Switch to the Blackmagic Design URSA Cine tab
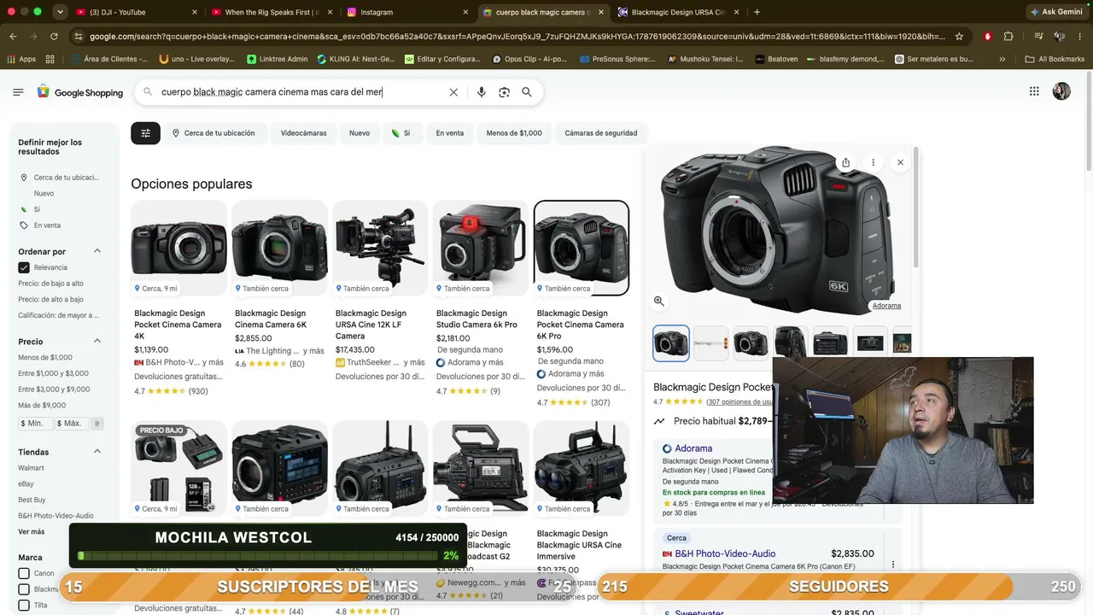 (x=678, y=12)
